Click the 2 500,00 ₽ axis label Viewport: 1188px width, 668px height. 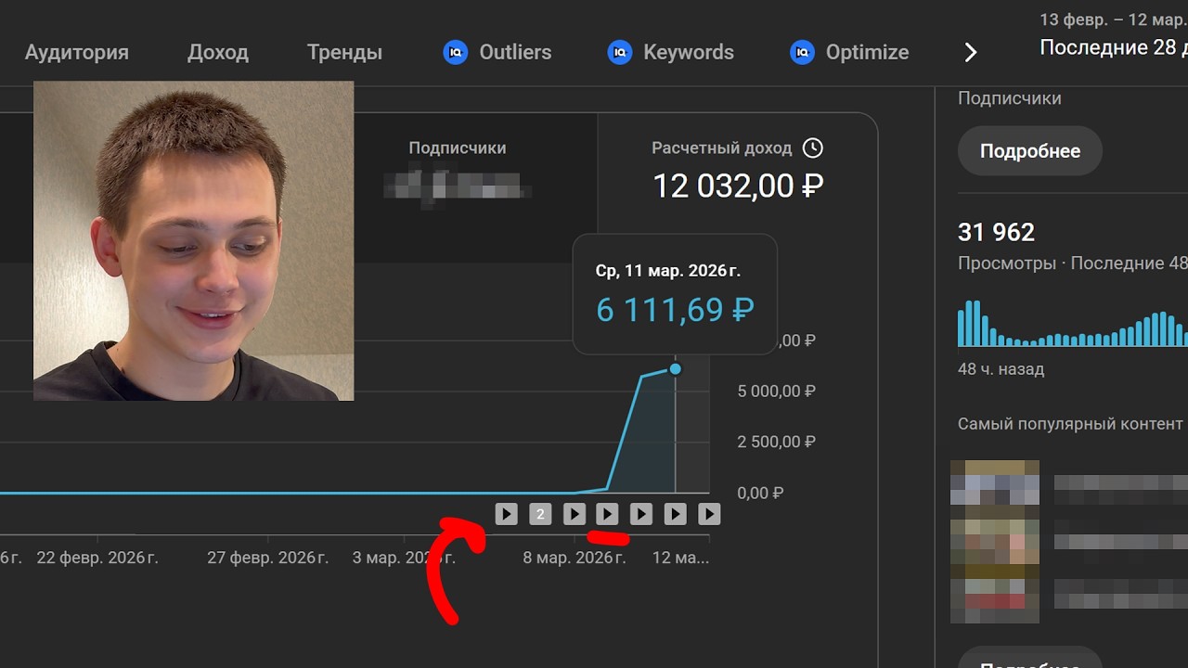coord(776,442)
